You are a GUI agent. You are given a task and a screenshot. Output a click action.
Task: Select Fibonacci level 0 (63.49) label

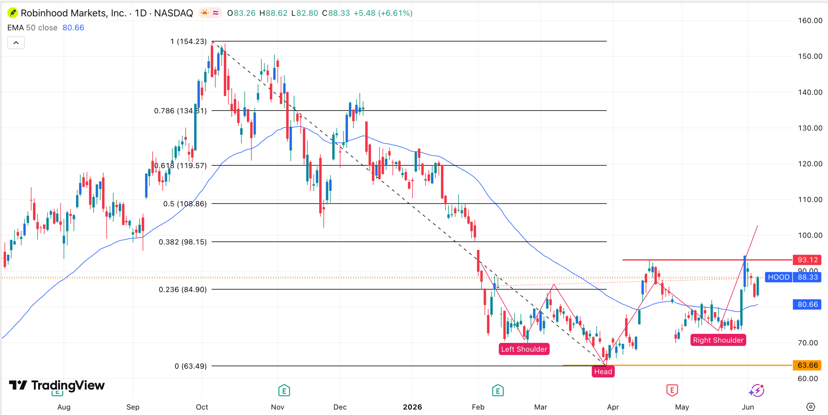(x=191, y=366)
